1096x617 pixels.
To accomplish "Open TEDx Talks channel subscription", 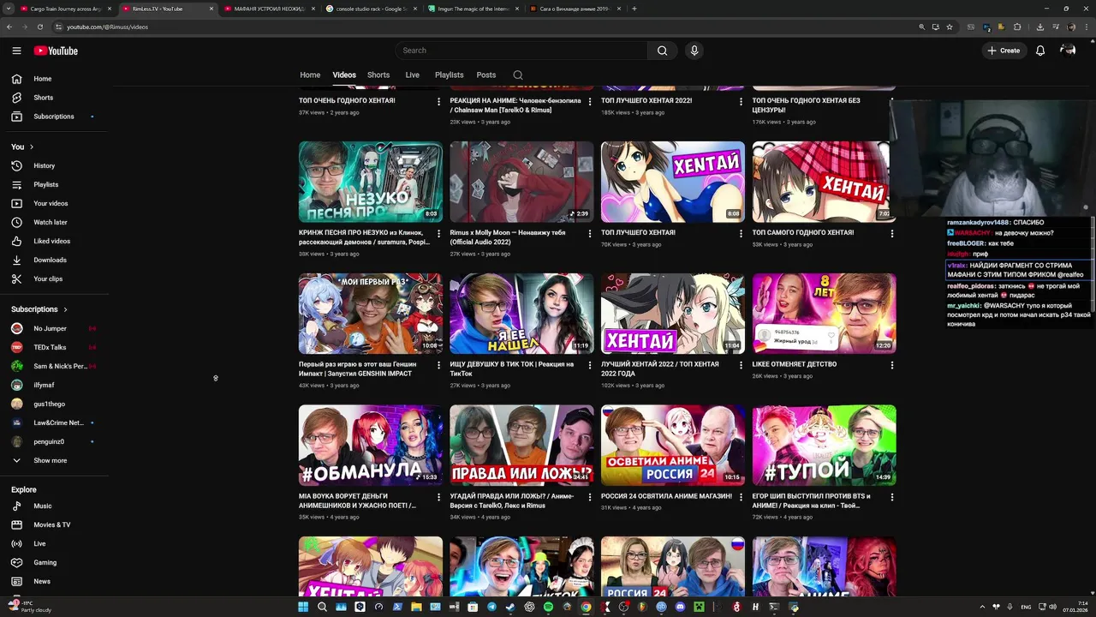I will tap(55, 347).
